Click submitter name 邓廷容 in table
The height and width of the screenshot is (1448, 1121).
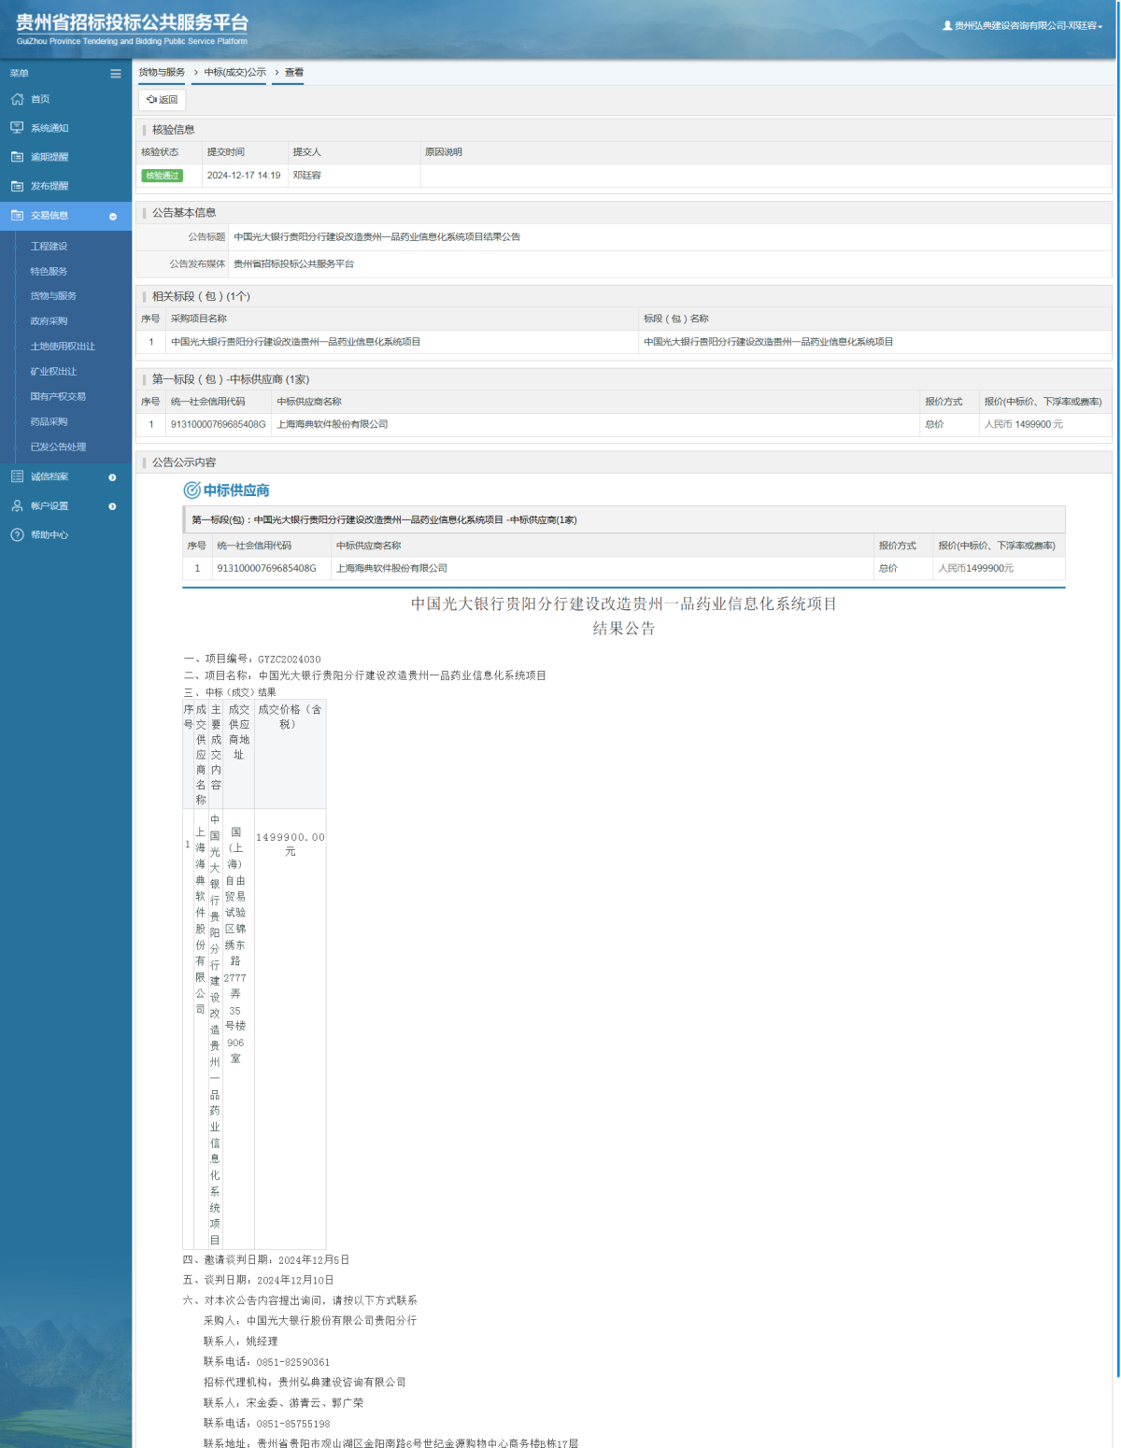click(306, 176)
